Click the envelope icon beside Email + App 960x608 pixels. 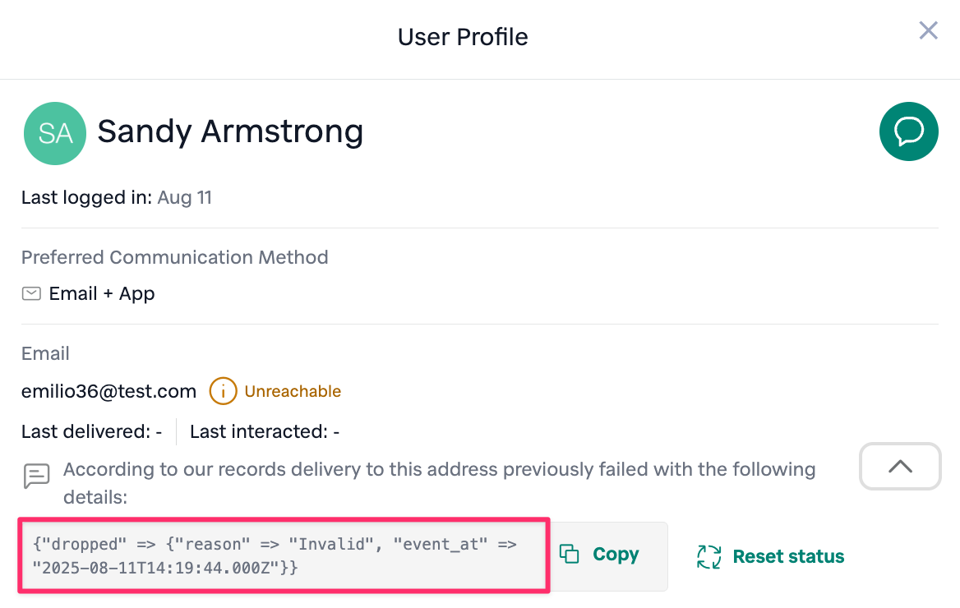coord(31,293)
